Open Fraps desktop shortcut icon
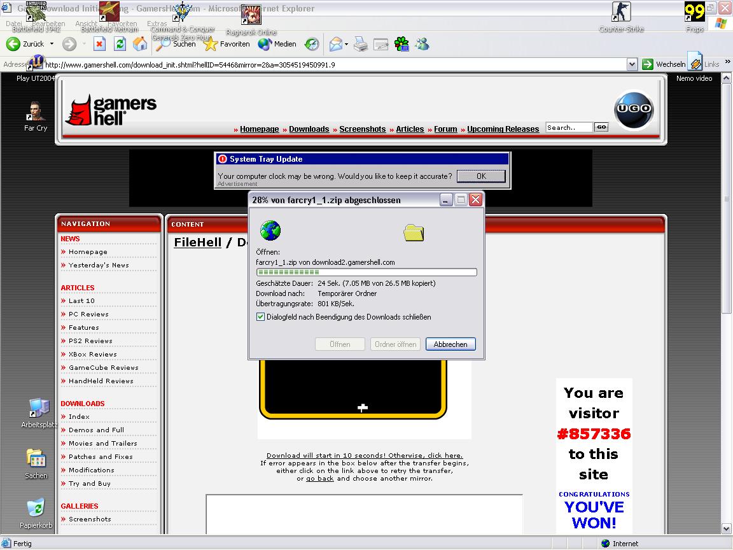The image size is (733, 550). 695,17
